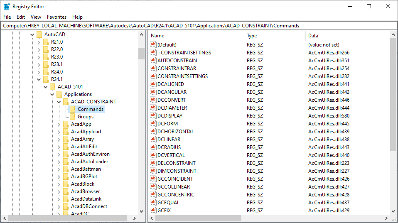Click the values pane horizontal scrollbar thumb
Screen dimensions: 398x223
198,218
